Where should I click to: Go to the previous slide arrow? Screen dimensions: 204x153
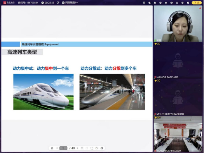(x=57, y=148)
